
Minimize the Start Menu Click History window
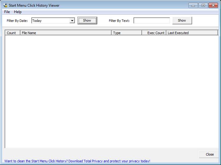(193, 5)
